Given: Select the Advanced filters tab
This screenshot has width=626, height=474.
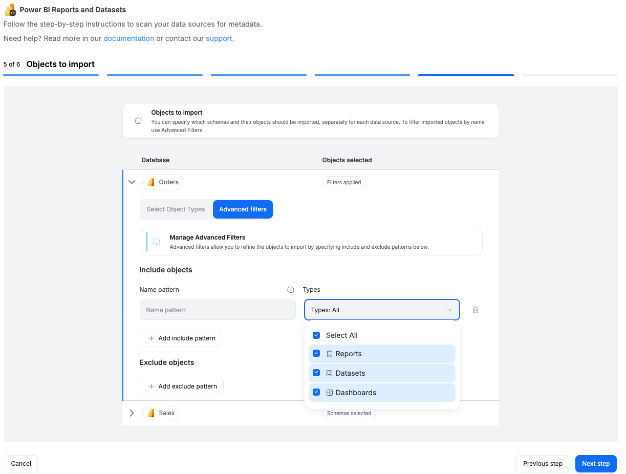Looking at the screenshot, I should [243, 209].
